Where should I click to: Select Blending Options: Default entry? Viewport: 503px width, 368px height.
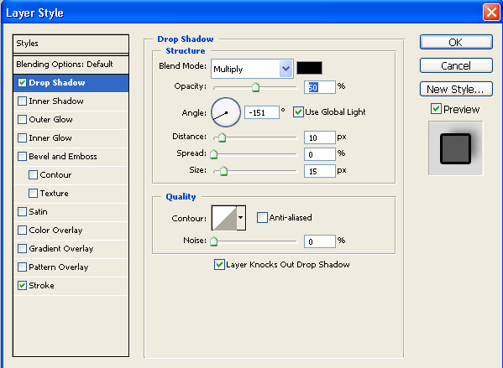click(71, 65)
